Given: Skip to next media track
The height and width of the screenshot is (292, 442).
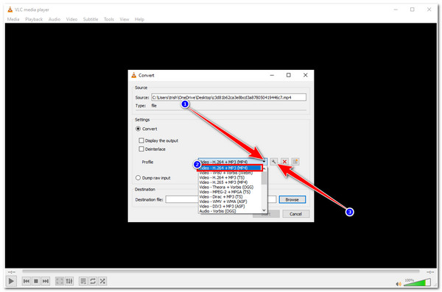Looking at the screenshot, I should click(46, 281).
